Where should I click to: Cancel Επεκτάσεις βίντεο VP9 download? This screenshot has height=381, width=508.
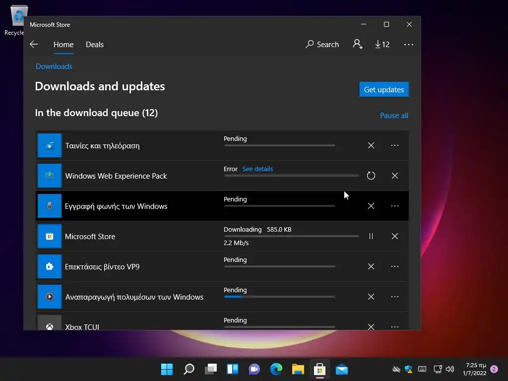(x=371, y=266)
